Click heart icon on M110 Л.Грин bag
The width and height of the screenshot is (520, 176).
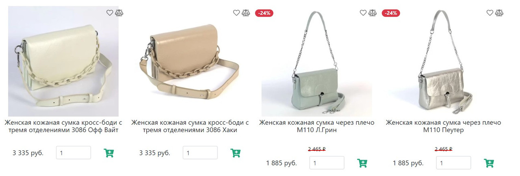coord(363,13)
